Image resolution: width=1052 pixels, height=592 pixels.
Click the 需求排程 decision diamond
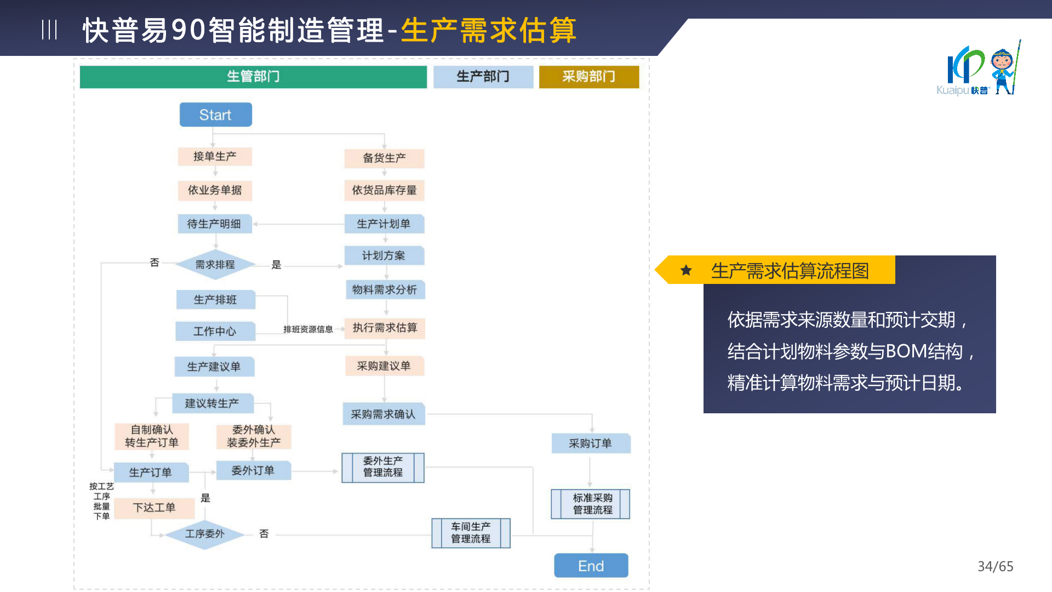coord(215,264)
